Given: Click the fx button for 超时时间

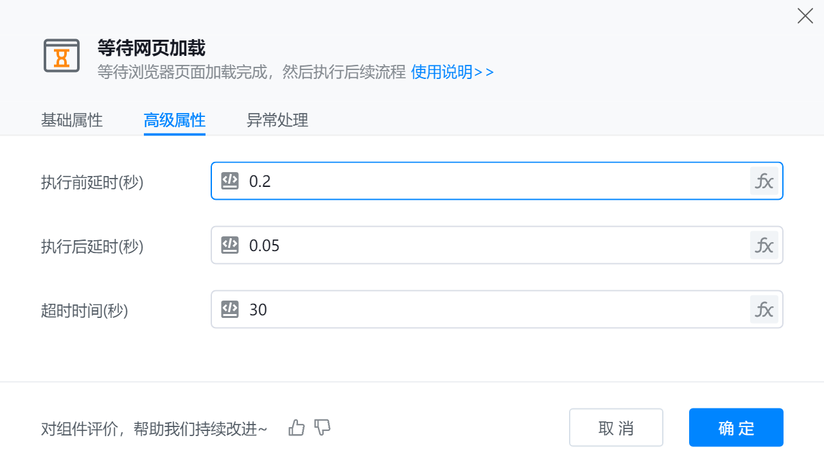Looking at the screenshot, I should pos(764,310).
